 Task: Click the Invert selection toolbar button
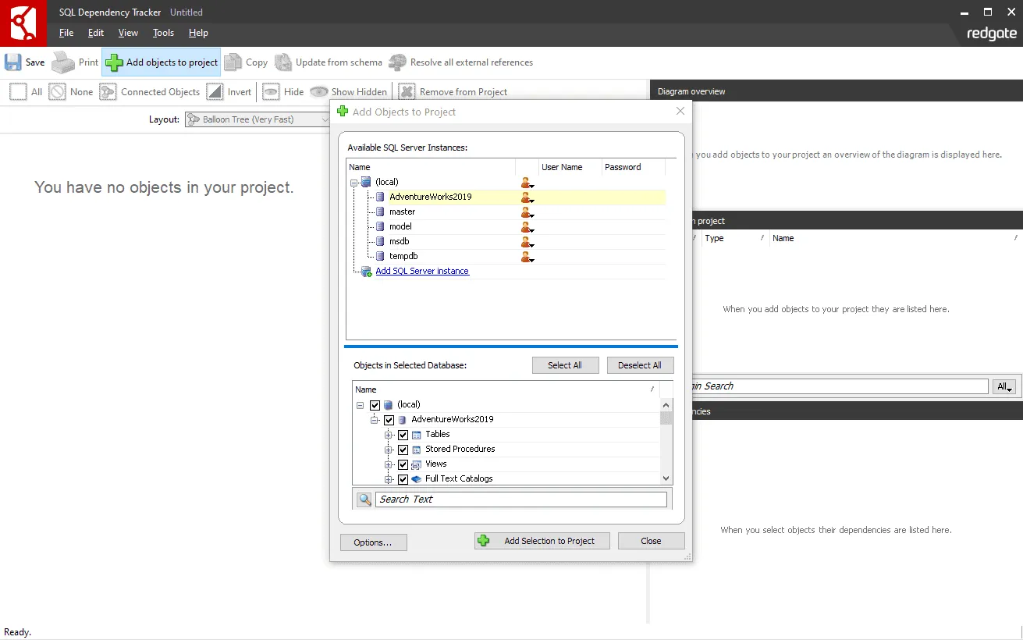point(229,92)
